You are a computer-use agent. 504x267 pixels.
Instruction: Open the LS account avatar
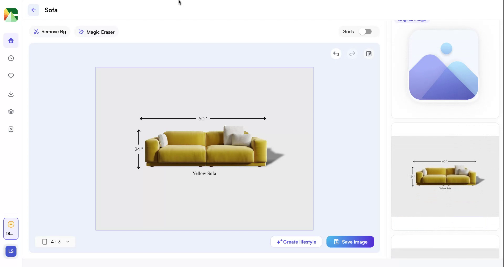pos(11,251)
